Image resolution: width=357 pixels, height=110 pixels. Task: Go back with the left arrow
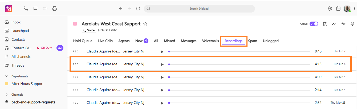click(121, 9)
